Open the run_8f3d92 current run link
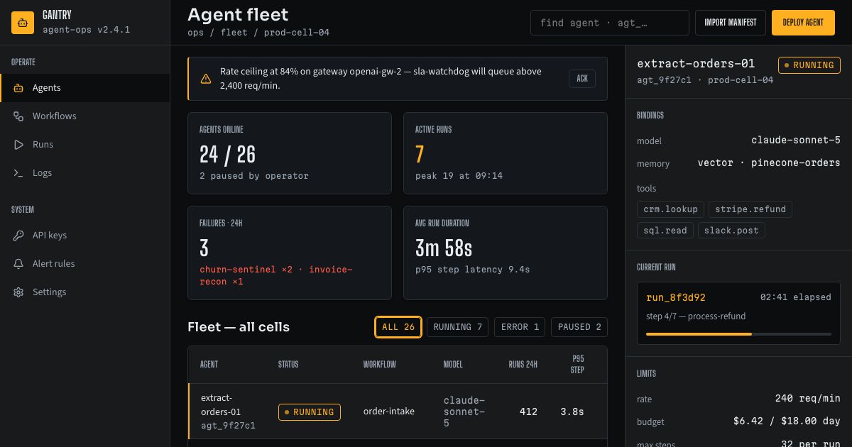This screenshot has height=447, width=852. point(676,297)
